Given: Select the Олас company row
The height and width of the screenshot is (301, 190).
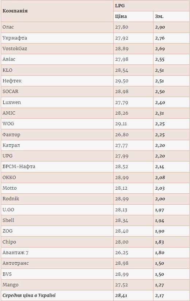Looking at the screenshot, I should click(x=95, y=27).
